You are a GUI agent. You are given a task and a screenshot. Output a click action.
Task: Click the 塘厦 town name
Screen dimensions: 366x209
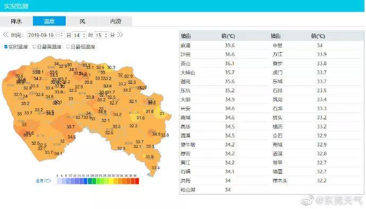pos(277,172)
